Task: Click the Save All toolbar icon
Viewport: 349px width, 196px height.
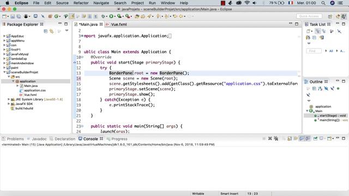Action: pyautogui.click(x=19, y=16)
